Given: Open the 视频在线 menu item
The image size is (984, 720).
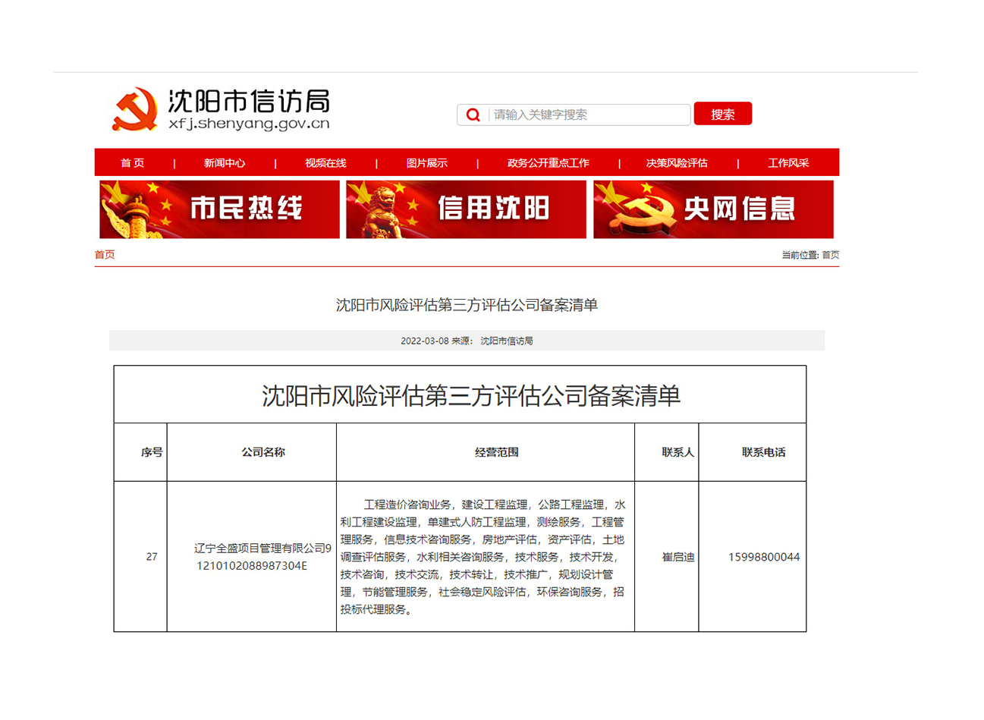Looking at the screenshot, I should [325, 163].
